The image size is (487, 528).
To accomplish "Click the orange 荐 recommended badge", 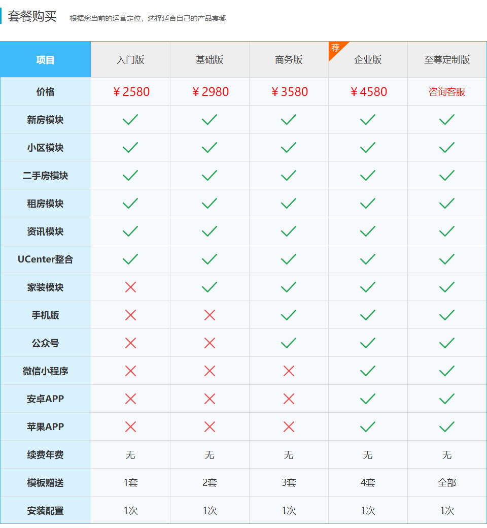I will pyautogui.click(x=335, y=49).
